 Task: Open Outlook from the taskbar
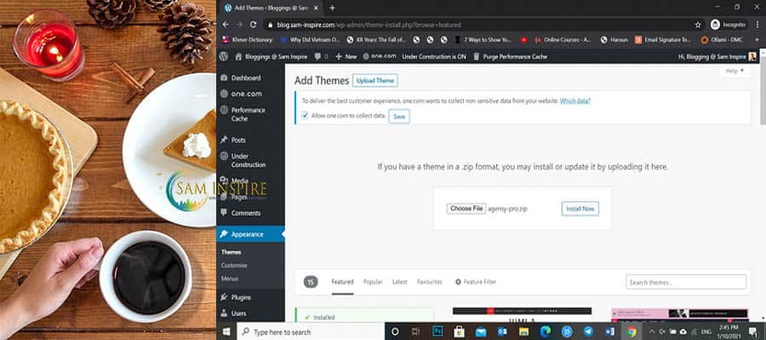coord(502,331)
